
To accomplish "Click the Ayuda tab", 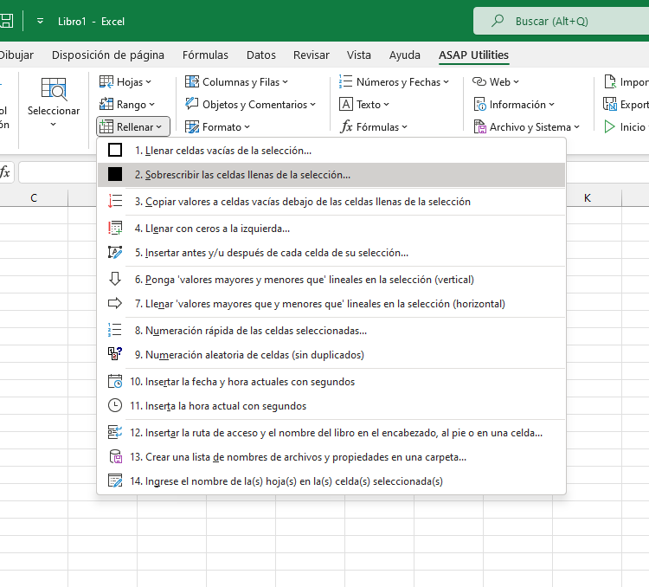I will pos(404,55).
